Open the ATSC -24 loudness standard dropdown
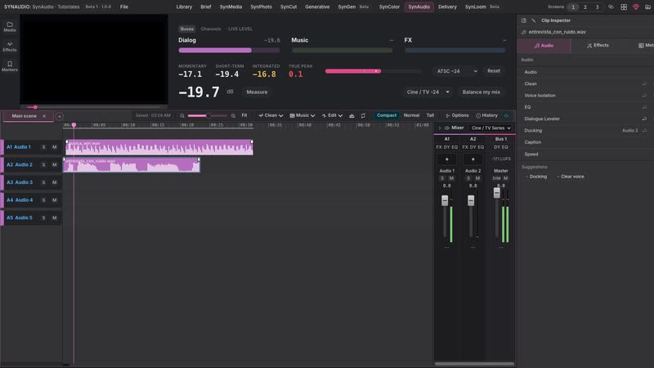The height and width of the screenshot is (368, 654). (457, 71)
